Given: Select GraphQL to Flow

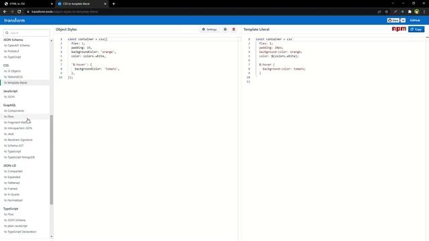Looking at the screenshot, I should 9,116.
